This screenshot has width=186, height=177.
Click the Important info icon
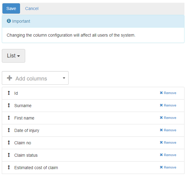tap(9, 21)
